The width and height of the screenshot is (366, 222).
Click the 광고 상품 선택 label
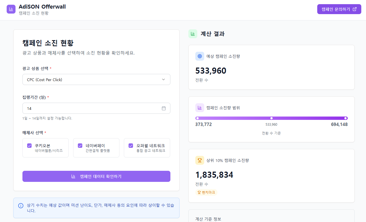[x=35, y=68]
